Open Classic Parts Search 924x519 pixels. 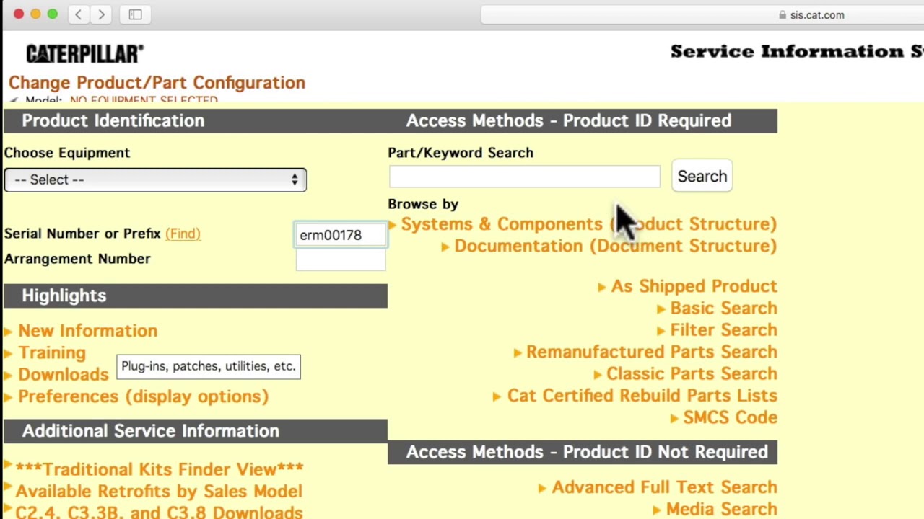692,373
